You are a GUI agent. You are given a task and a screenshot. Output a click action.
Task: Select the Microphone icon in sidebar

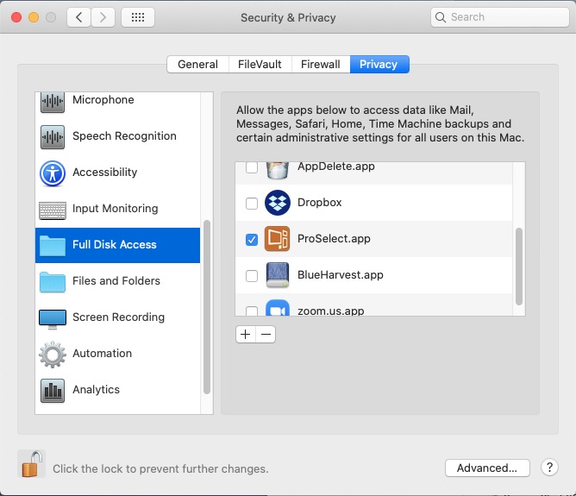(x=53, y=101)
